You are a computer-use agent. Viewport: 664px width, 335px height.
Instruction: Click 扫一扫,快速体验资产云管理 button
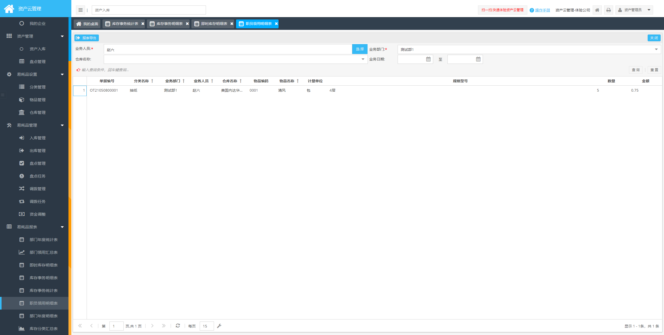502,10
